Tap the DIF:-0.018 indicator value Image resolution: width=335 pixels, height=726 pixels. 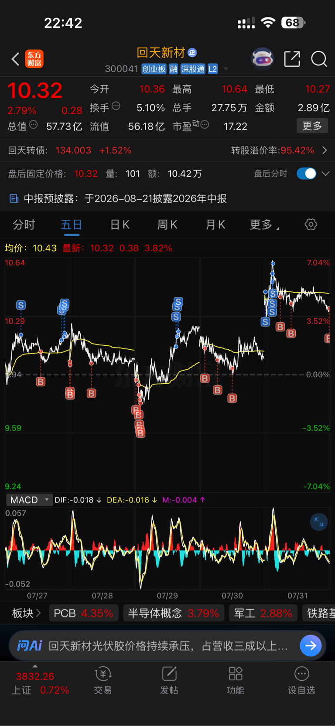coord(78,500)
